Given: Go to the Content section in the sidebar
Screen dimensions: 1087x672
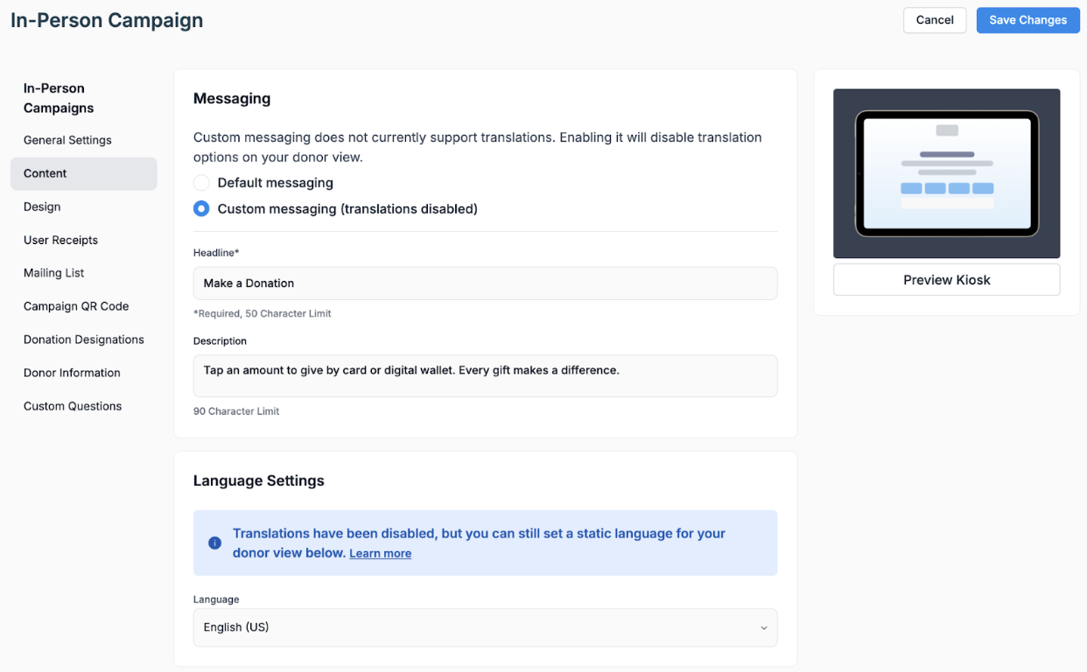Looking at the screenshot, I should point(84,173).
